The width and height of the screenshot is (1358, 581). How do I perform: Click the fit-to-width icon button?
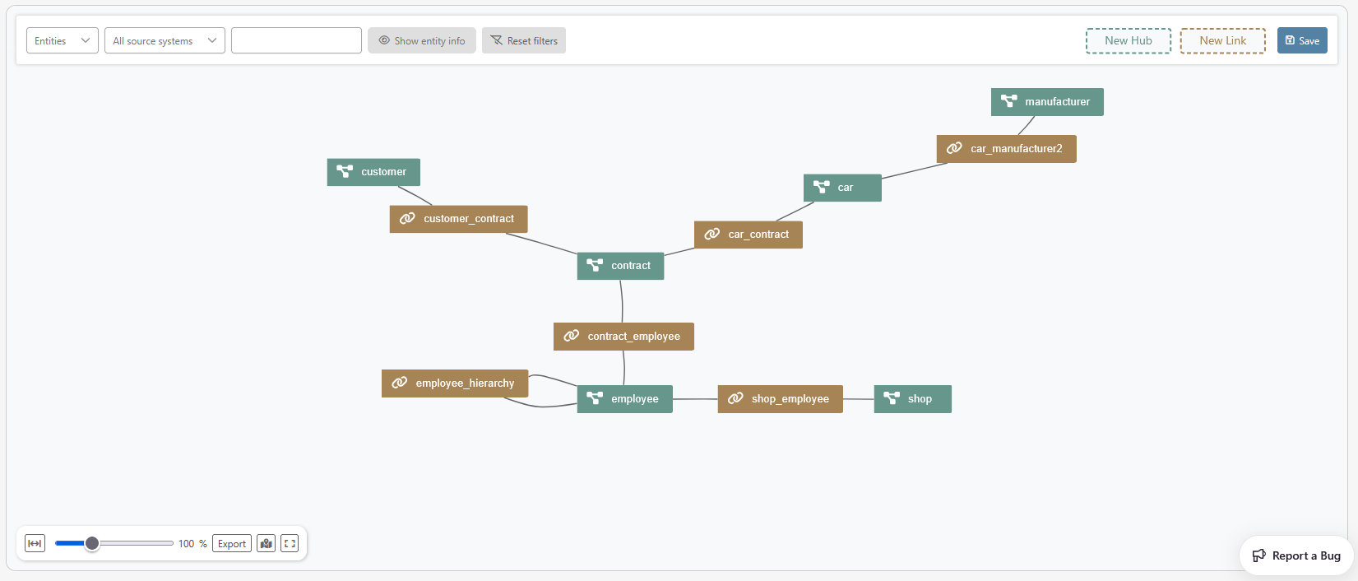(x=35, y=544)
